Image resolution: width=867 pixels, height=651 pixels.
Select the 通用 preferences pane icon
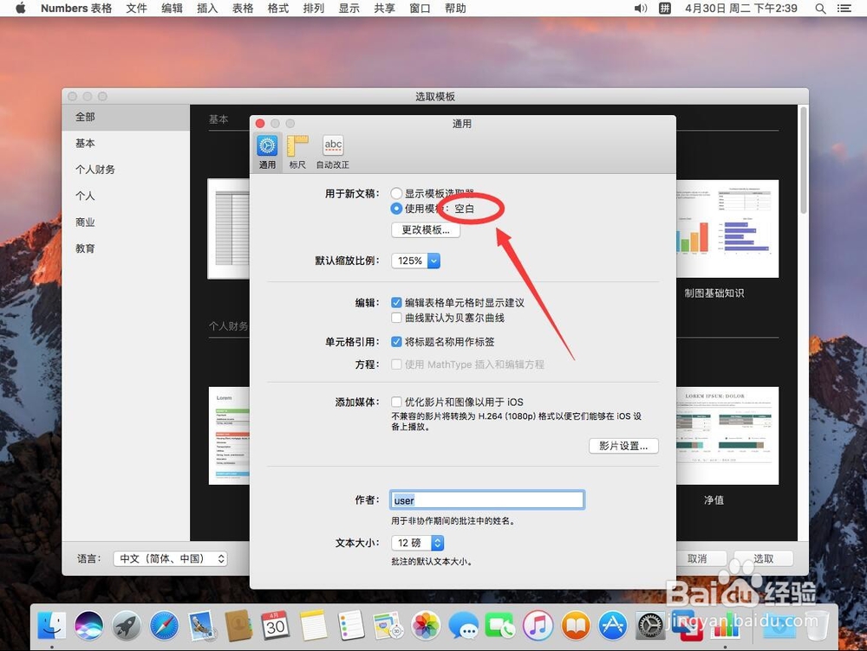[266, 147]
